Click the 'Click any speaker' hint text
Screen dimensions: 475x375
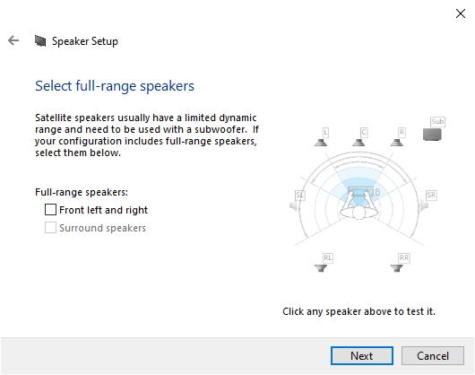point(358,311)
